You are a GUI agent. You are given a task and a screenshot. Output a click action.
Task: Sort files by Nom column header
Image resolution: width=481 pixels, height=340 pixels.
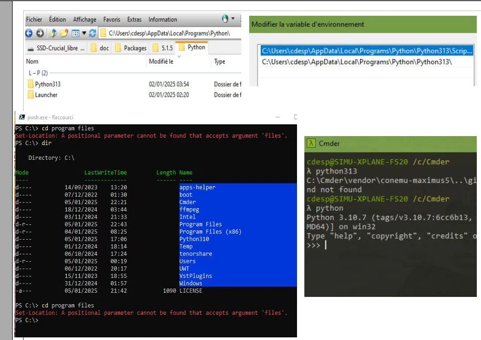coord(32,61)
